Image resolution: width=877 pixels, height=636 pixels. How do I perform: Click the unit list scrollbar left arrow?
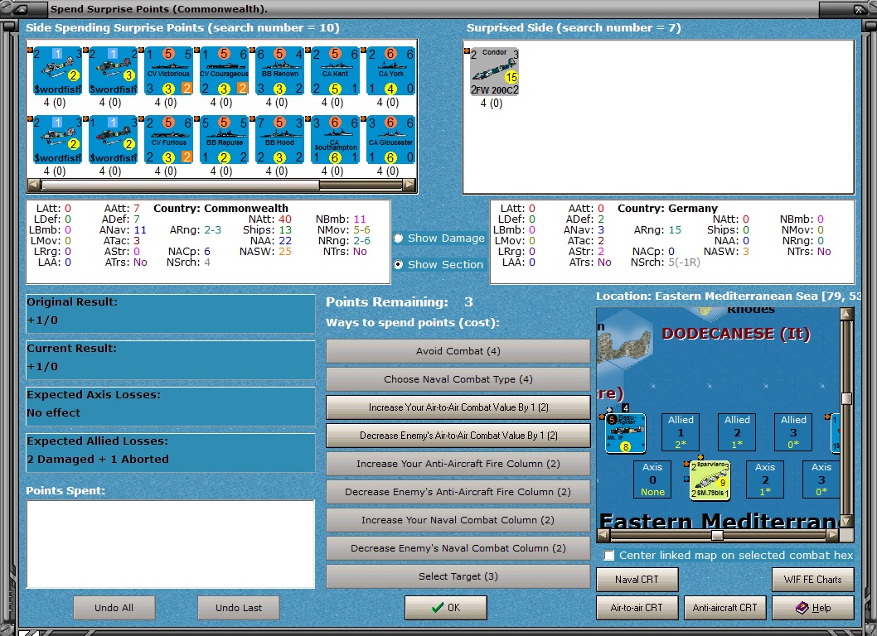click(x=33, y=185)
